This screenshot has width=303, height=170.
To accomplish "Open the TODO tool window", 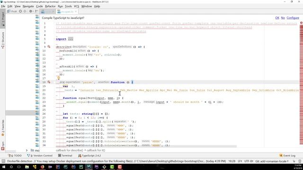I will click(x=15, y=155).
